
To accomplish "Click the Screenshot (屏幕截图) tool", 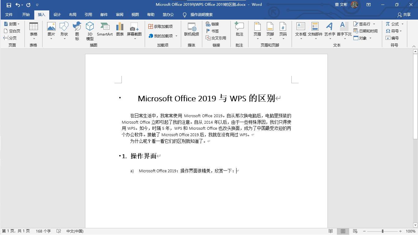I will (x=134, y=31).
